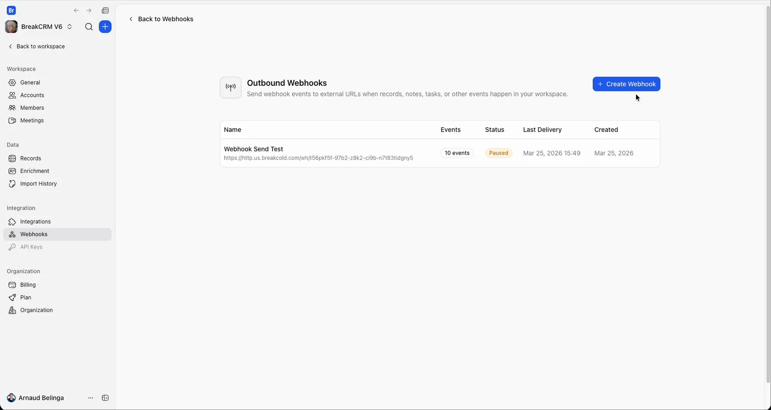Click the Events column header
Viewport: 771px width, 410px height.
(451, 130)
